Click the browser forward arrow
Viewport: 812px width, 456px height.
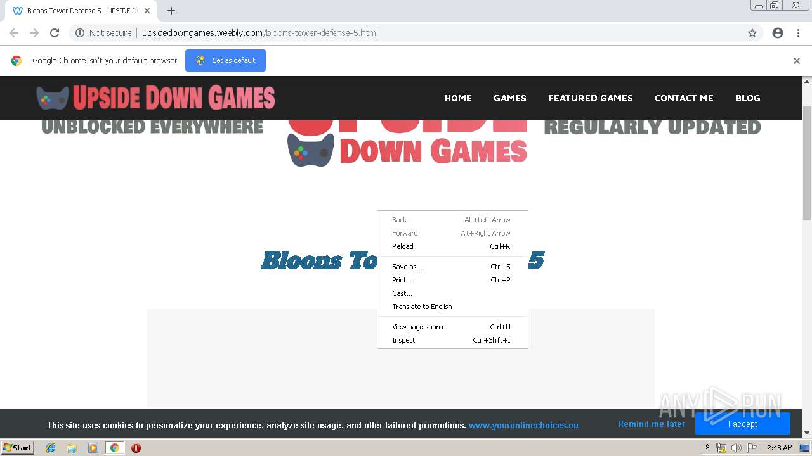34,33
